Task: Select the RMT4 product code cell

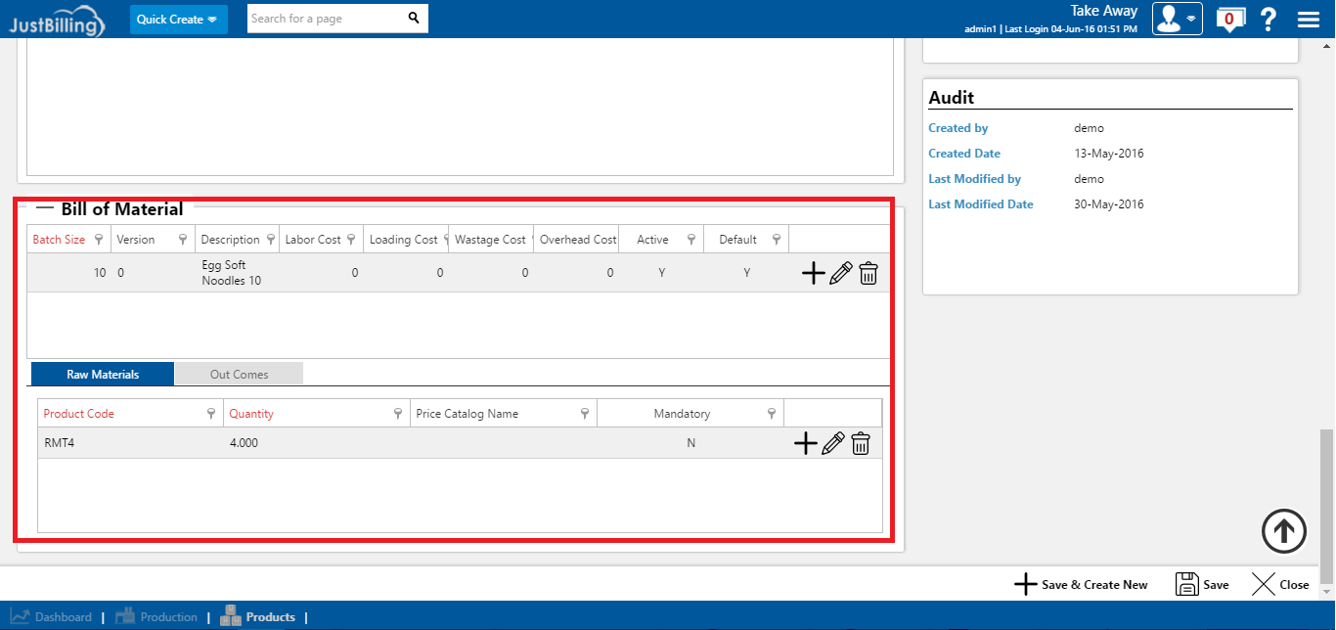Action: pyautogui.click(x=59, y=443)
